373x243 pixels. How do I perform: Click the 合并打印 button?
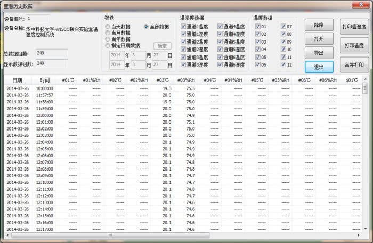point(354,65)
